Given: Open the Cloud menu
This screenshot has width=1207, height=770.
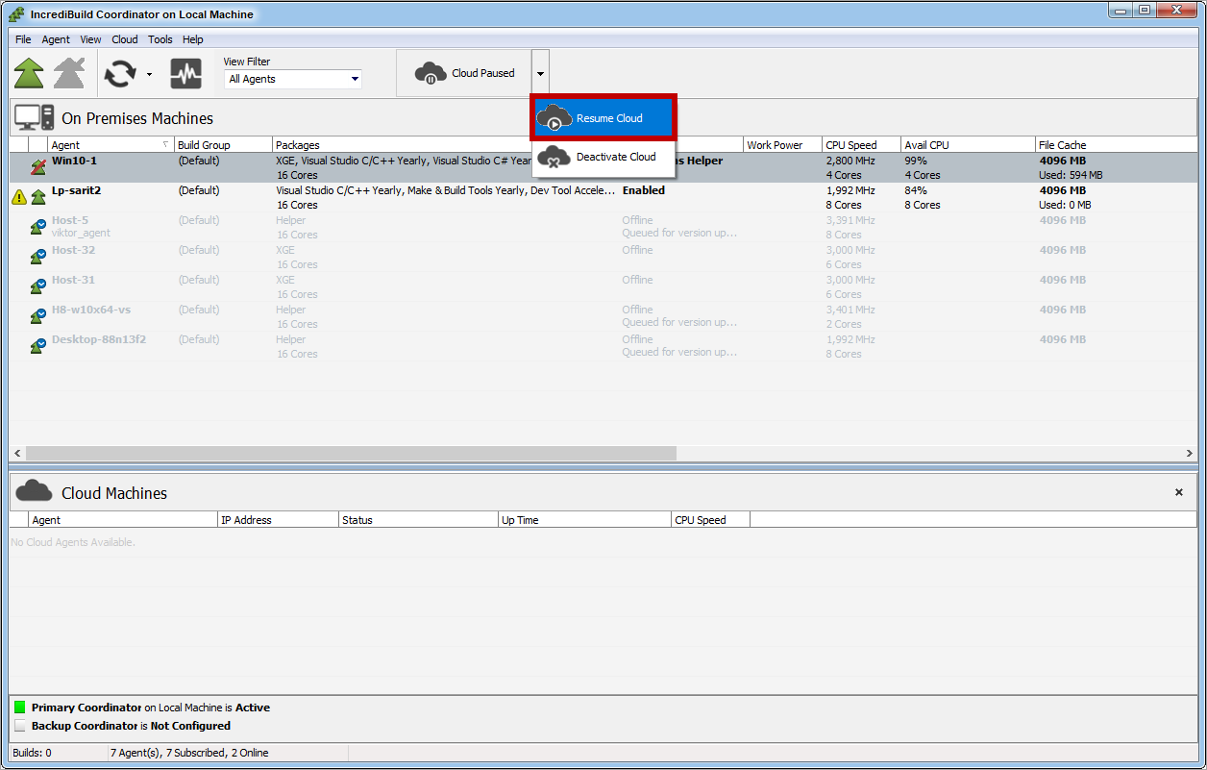Looking at the screenshot, I should click(x=125, y=39).
